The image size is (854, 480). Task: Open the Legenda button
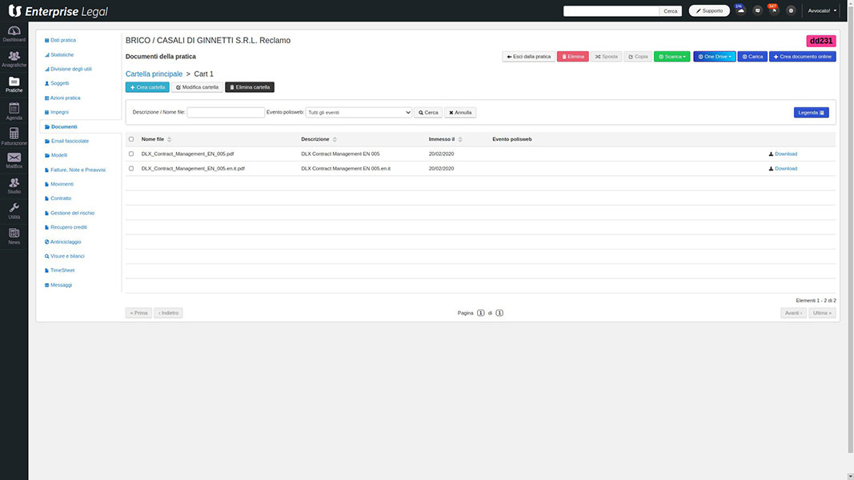[811, 113]
